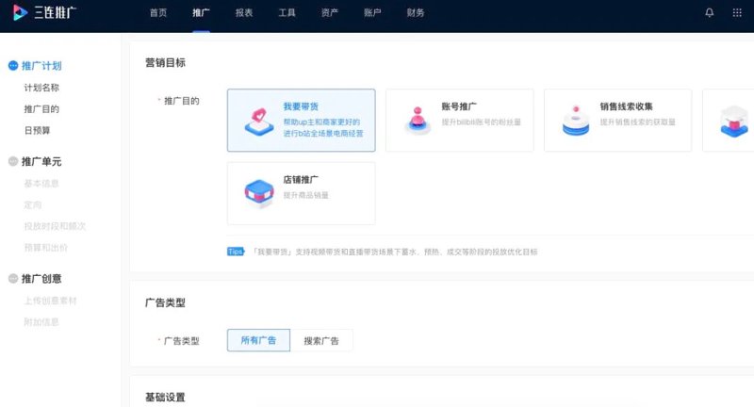754x407 pixels.
Task: Go to the 首页 tab
Action: point(158,13)
